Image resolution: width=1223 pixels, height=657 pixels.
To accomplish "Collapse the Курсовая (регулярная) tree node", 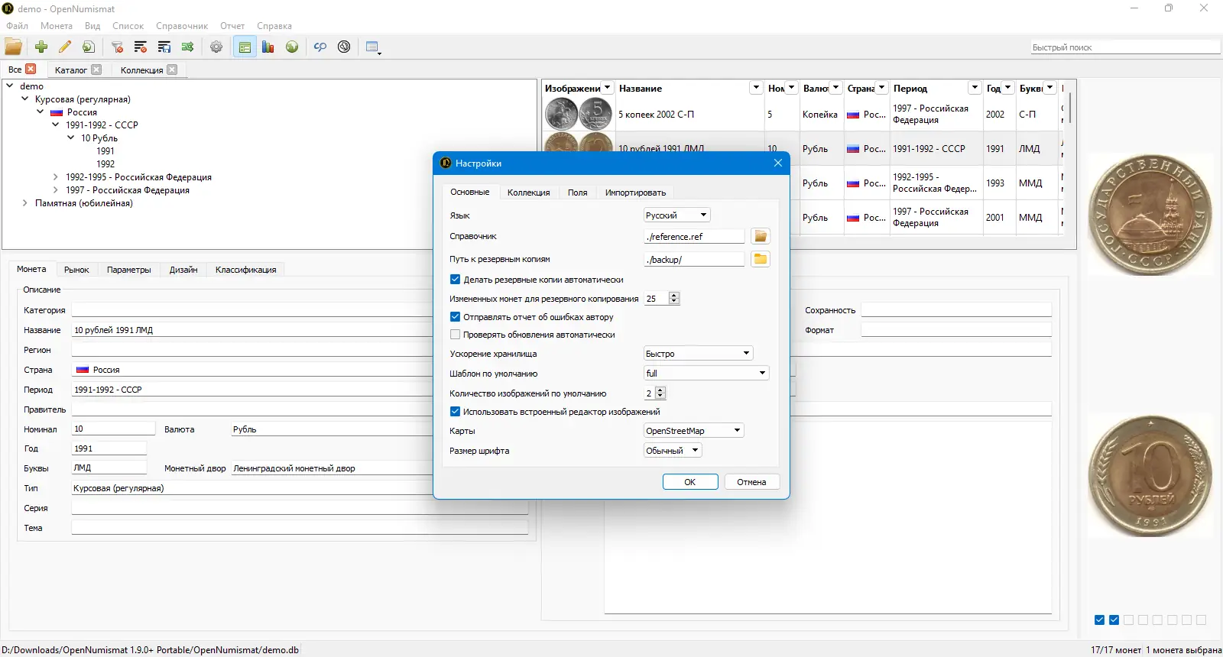I will pyautogui.click(x=25, y=99).
